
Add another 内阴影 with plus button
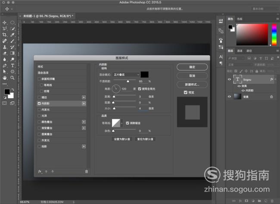point(84,104)
